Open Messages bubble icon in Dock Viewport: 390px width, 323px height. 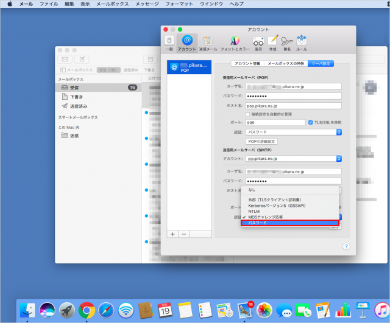coord(284,310)
